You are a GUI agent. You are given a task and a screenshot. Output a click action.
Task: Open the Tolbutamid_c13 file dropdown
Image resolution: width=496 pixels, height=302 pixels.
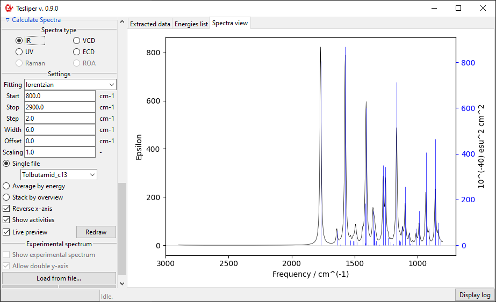coord(59,175)
